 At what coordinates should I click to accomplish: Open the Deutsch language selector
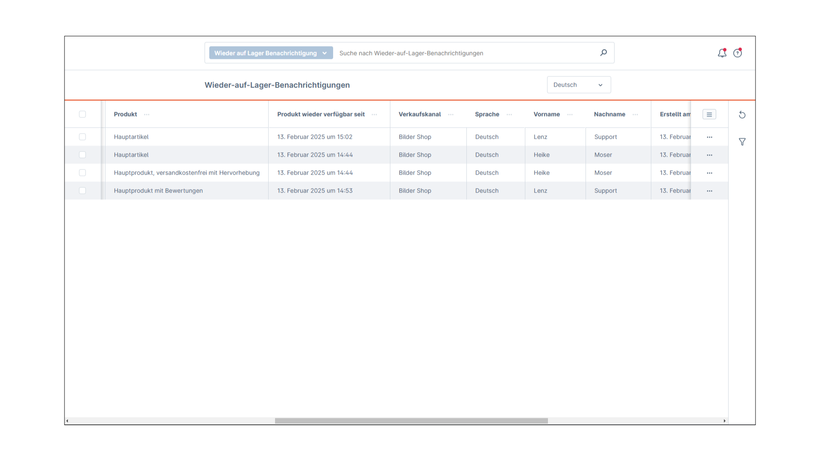pos(579,85)
